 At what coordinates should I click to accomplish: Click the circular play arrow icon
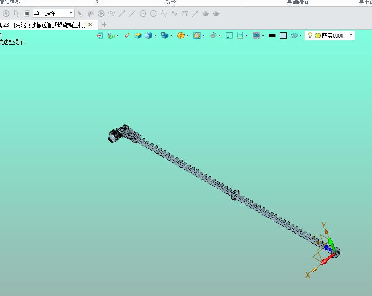pos(101,14)
